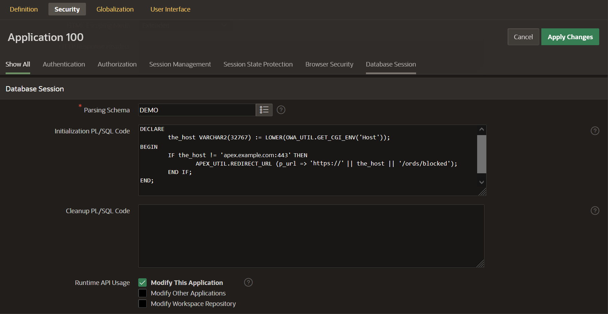Open the Globalization tab
The height and width of the screenshot is (314, 608).
(115, 9)
